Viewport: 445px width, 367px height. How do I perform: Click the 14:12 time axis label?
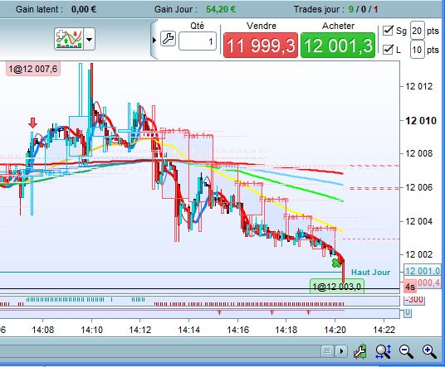coord(140,330)
